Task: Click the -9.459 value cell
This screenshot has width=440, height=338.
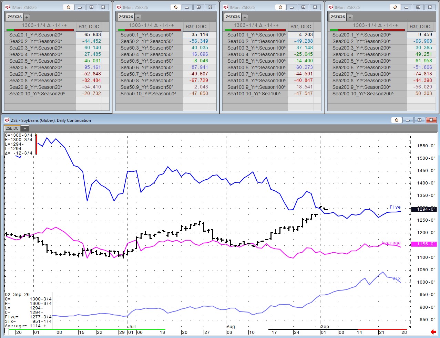Action: tap(420, 35)
